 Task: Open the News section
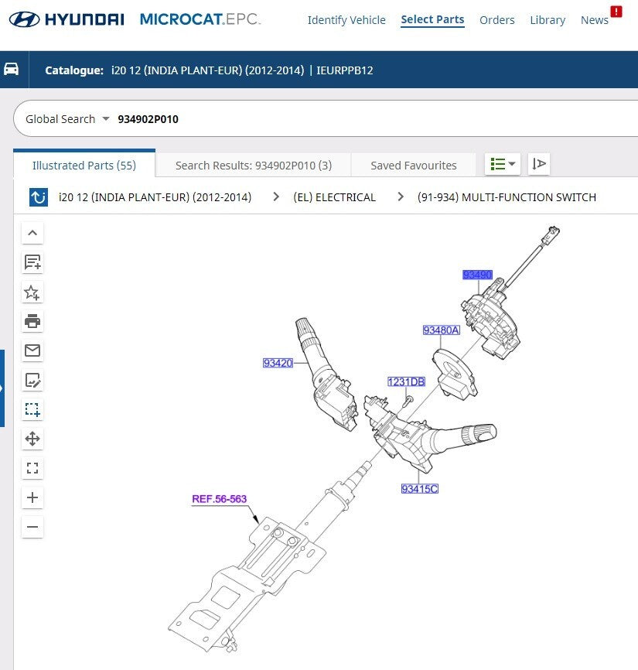pyautogui.click(x=595, y=20)
